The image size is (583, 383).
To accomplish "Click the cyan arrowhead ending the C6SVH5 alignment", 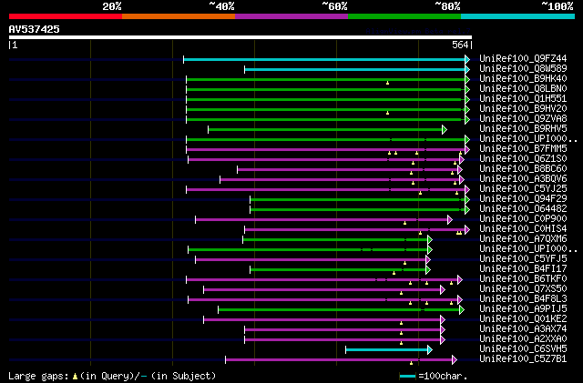I will tap(430, 349).
